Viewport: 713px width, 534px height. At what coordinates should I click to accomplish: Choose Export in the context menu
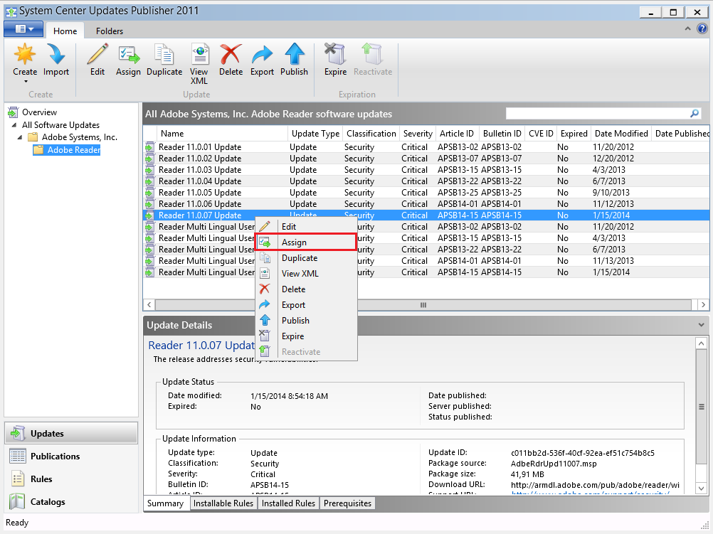pos(307,305)
